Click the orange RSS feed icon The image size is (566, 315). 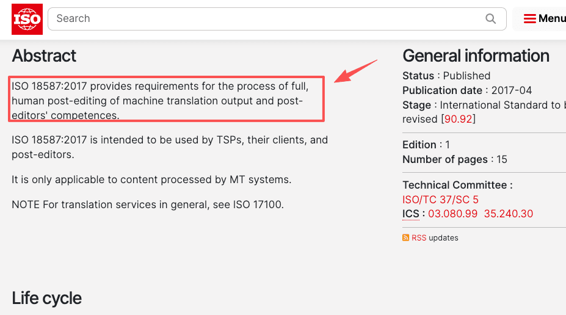(x=406, y=237)
